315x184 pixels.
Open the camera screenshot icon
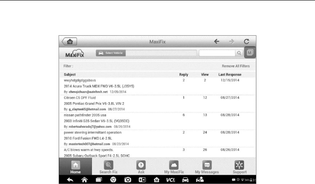(x=128, y=180)
